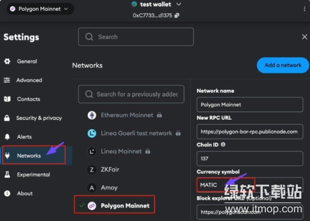
Task: Expand the Polygon Mainnet network dropdown
Action: point(40,9)
